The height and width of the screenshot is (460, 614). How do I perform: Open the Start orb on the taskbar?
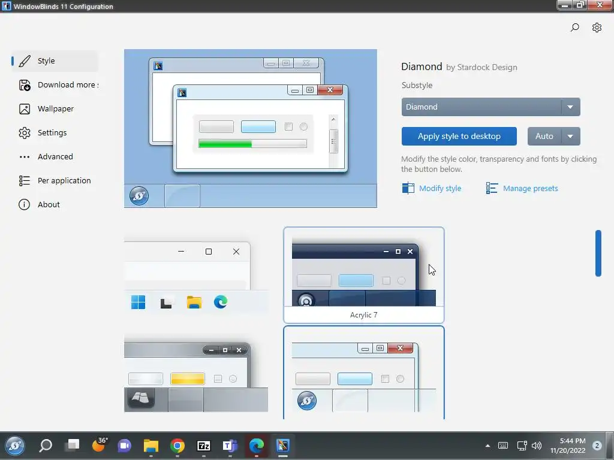[15, 446]
